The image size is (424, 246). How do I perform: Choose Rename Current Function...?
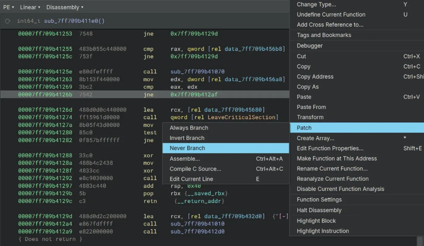pyautogui.click(x=332, y=168)
